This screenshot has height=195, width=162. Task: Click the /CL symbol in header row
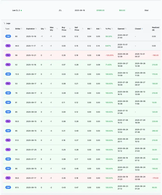(x=60, y=10)
